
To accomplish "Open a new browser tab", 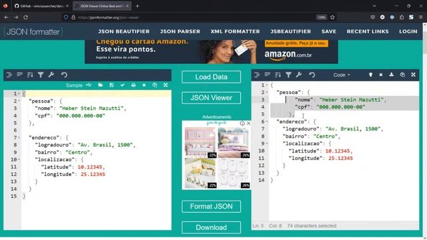I will (x=137, y=6).
